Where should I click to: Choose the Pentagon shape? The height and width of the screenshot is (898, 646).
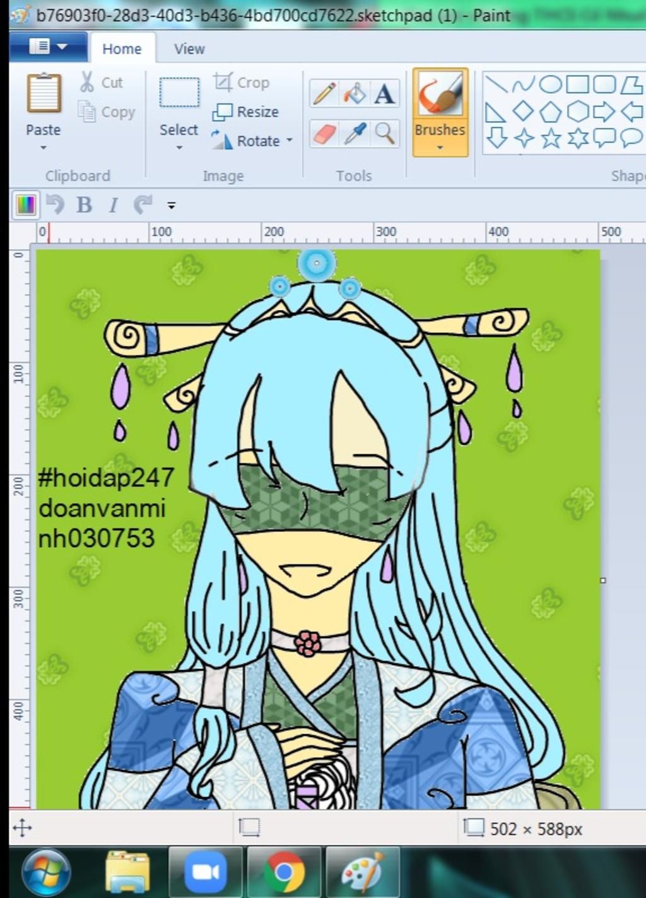(550, 112)
